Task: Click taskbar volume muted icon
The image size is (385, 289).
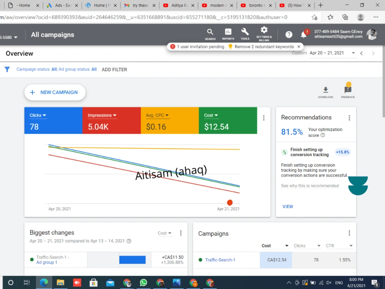Action: click(x=329, y=283)
